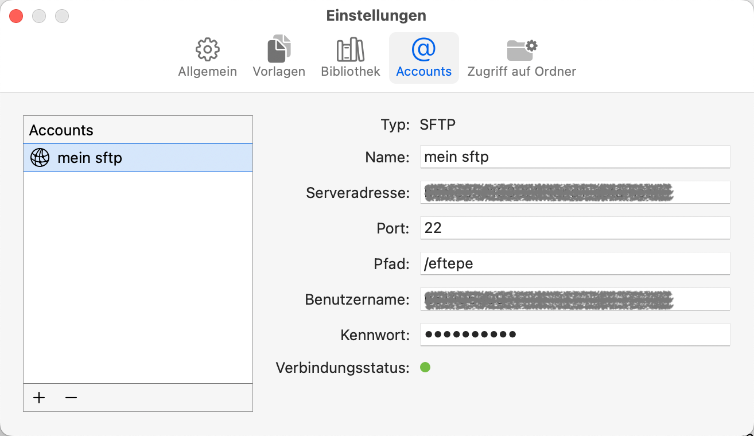Select the mein sftp account entry

point(138,157)
